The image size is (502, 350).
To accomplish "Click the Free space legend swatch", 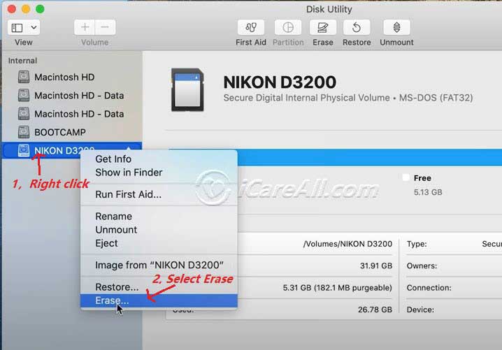I will [x=406, y=177].
